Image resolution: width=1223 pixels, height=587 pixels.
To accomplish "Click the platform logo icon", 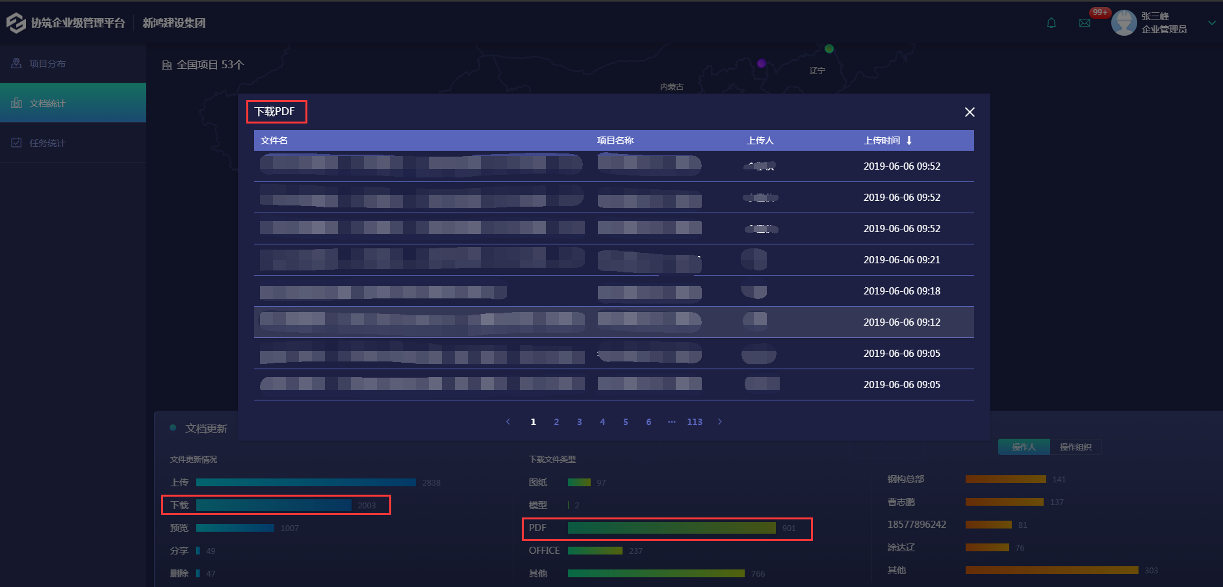I will (16, 23).
